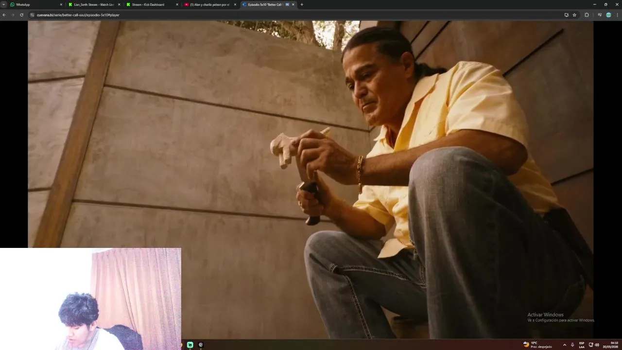
Task: Close the WhatsApp tab
Action: click(x=61, y=4)
